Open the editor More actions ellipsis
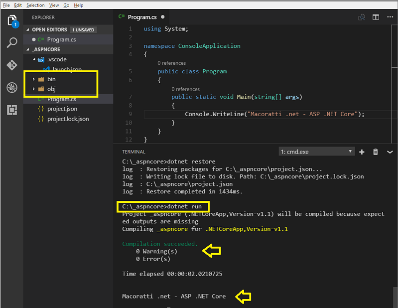Viewport: 398px width, 308px height. [390, 17]
